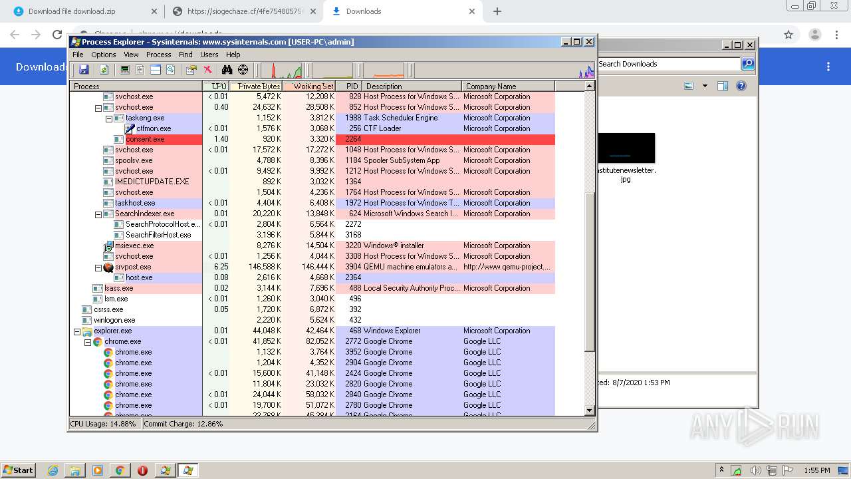Select the ctfmon.exe process
This screenshot has height=479, width=851.
coord(154,128)
